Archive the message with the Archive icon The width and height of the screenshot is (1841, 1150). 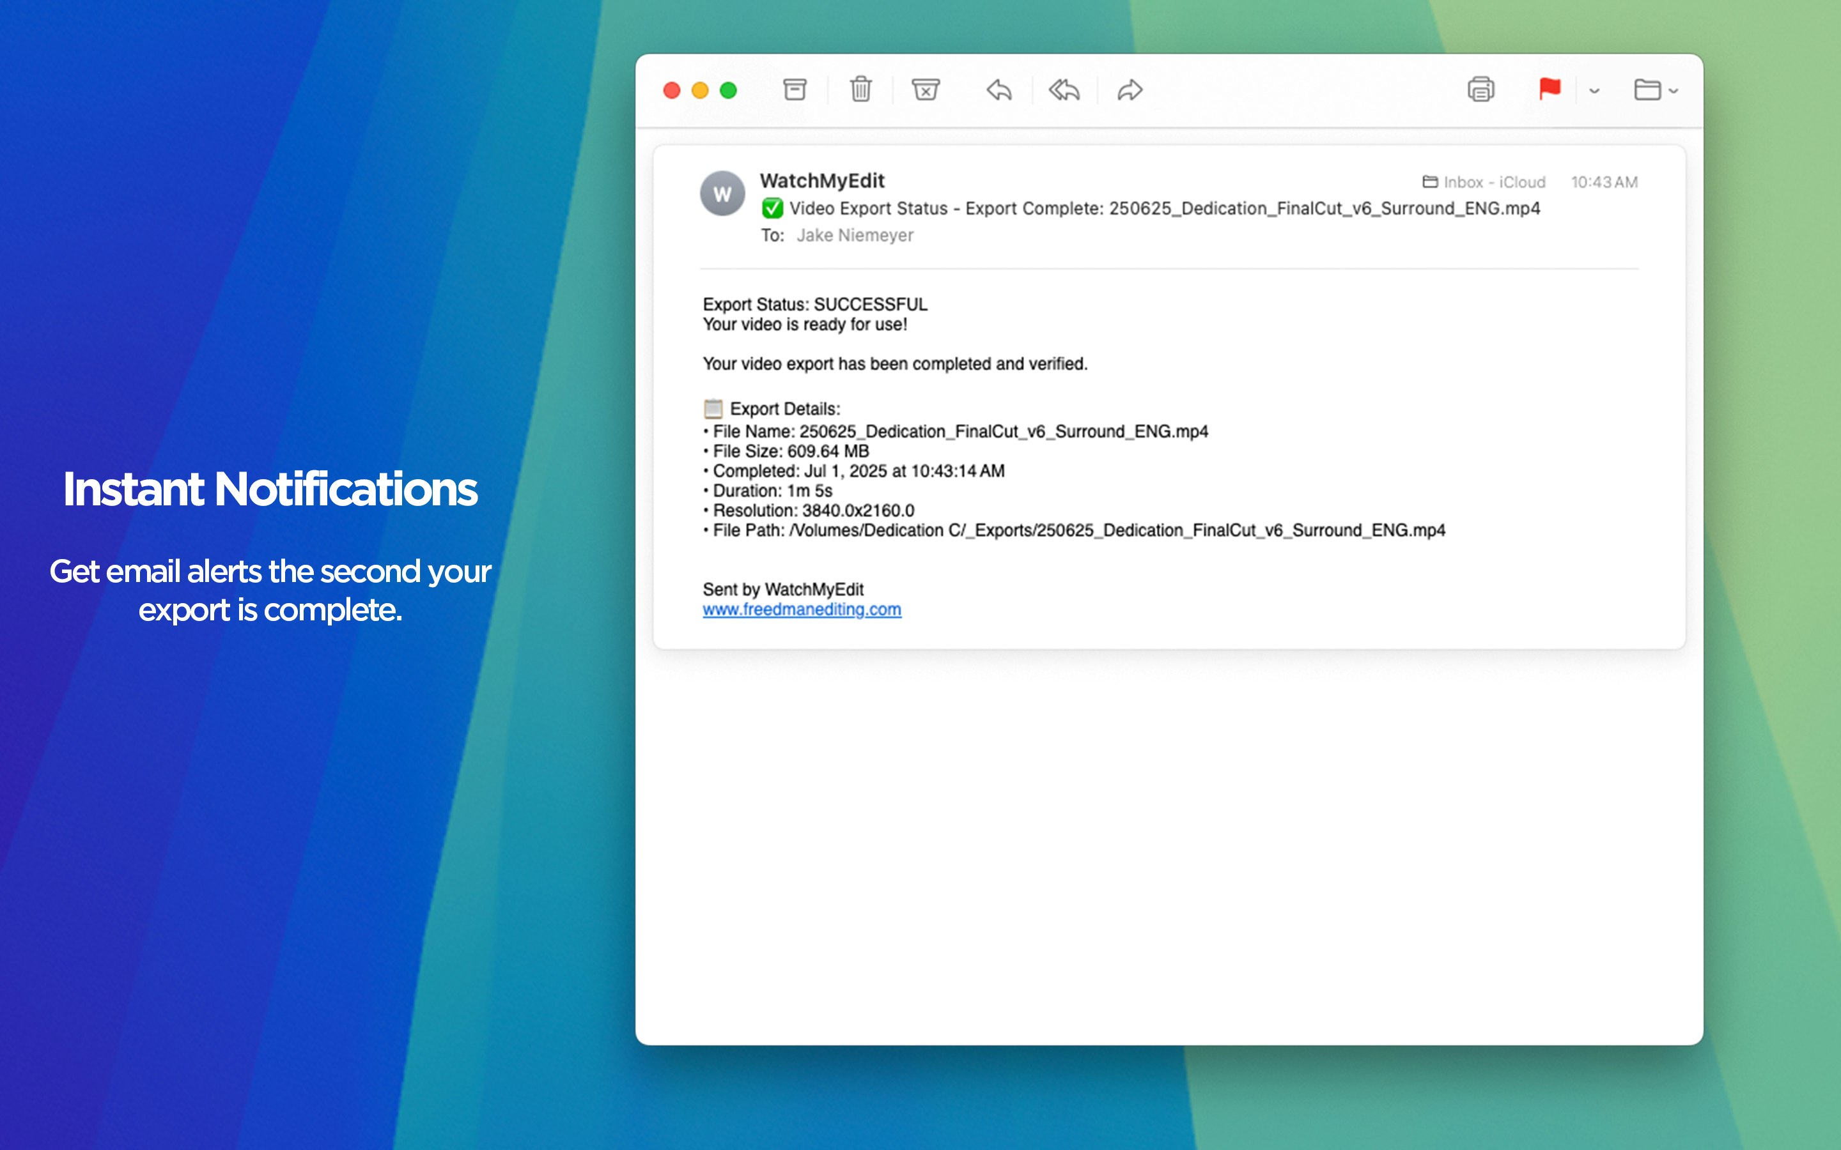click(x=794, y=89)
